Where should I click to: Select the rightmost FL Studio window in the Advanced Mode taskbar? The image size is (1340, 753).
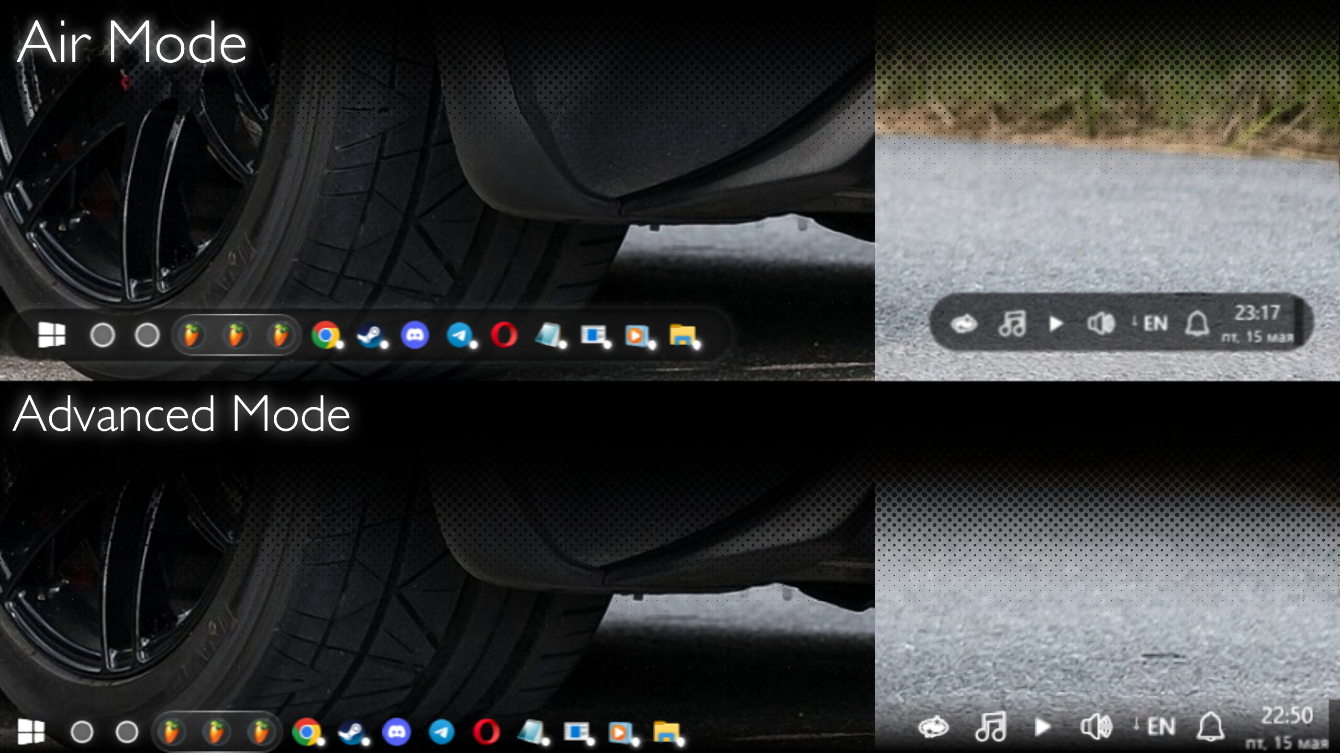tap(261, 732)
